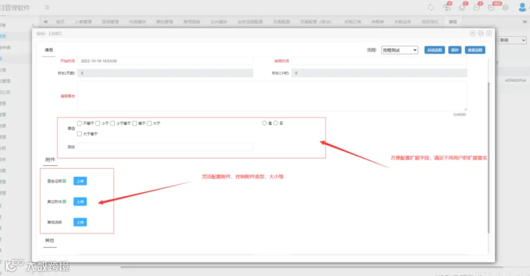The height and width of the screenshot is (276, 530).
Task: Click the 测试 input field
Action: tap(165, 147)
